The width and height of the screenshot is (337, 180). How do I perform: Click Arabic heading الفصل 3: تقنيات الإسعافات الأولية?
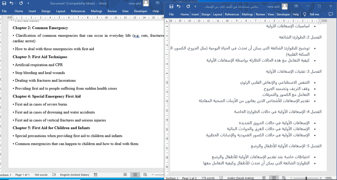(x=294, y=71)
